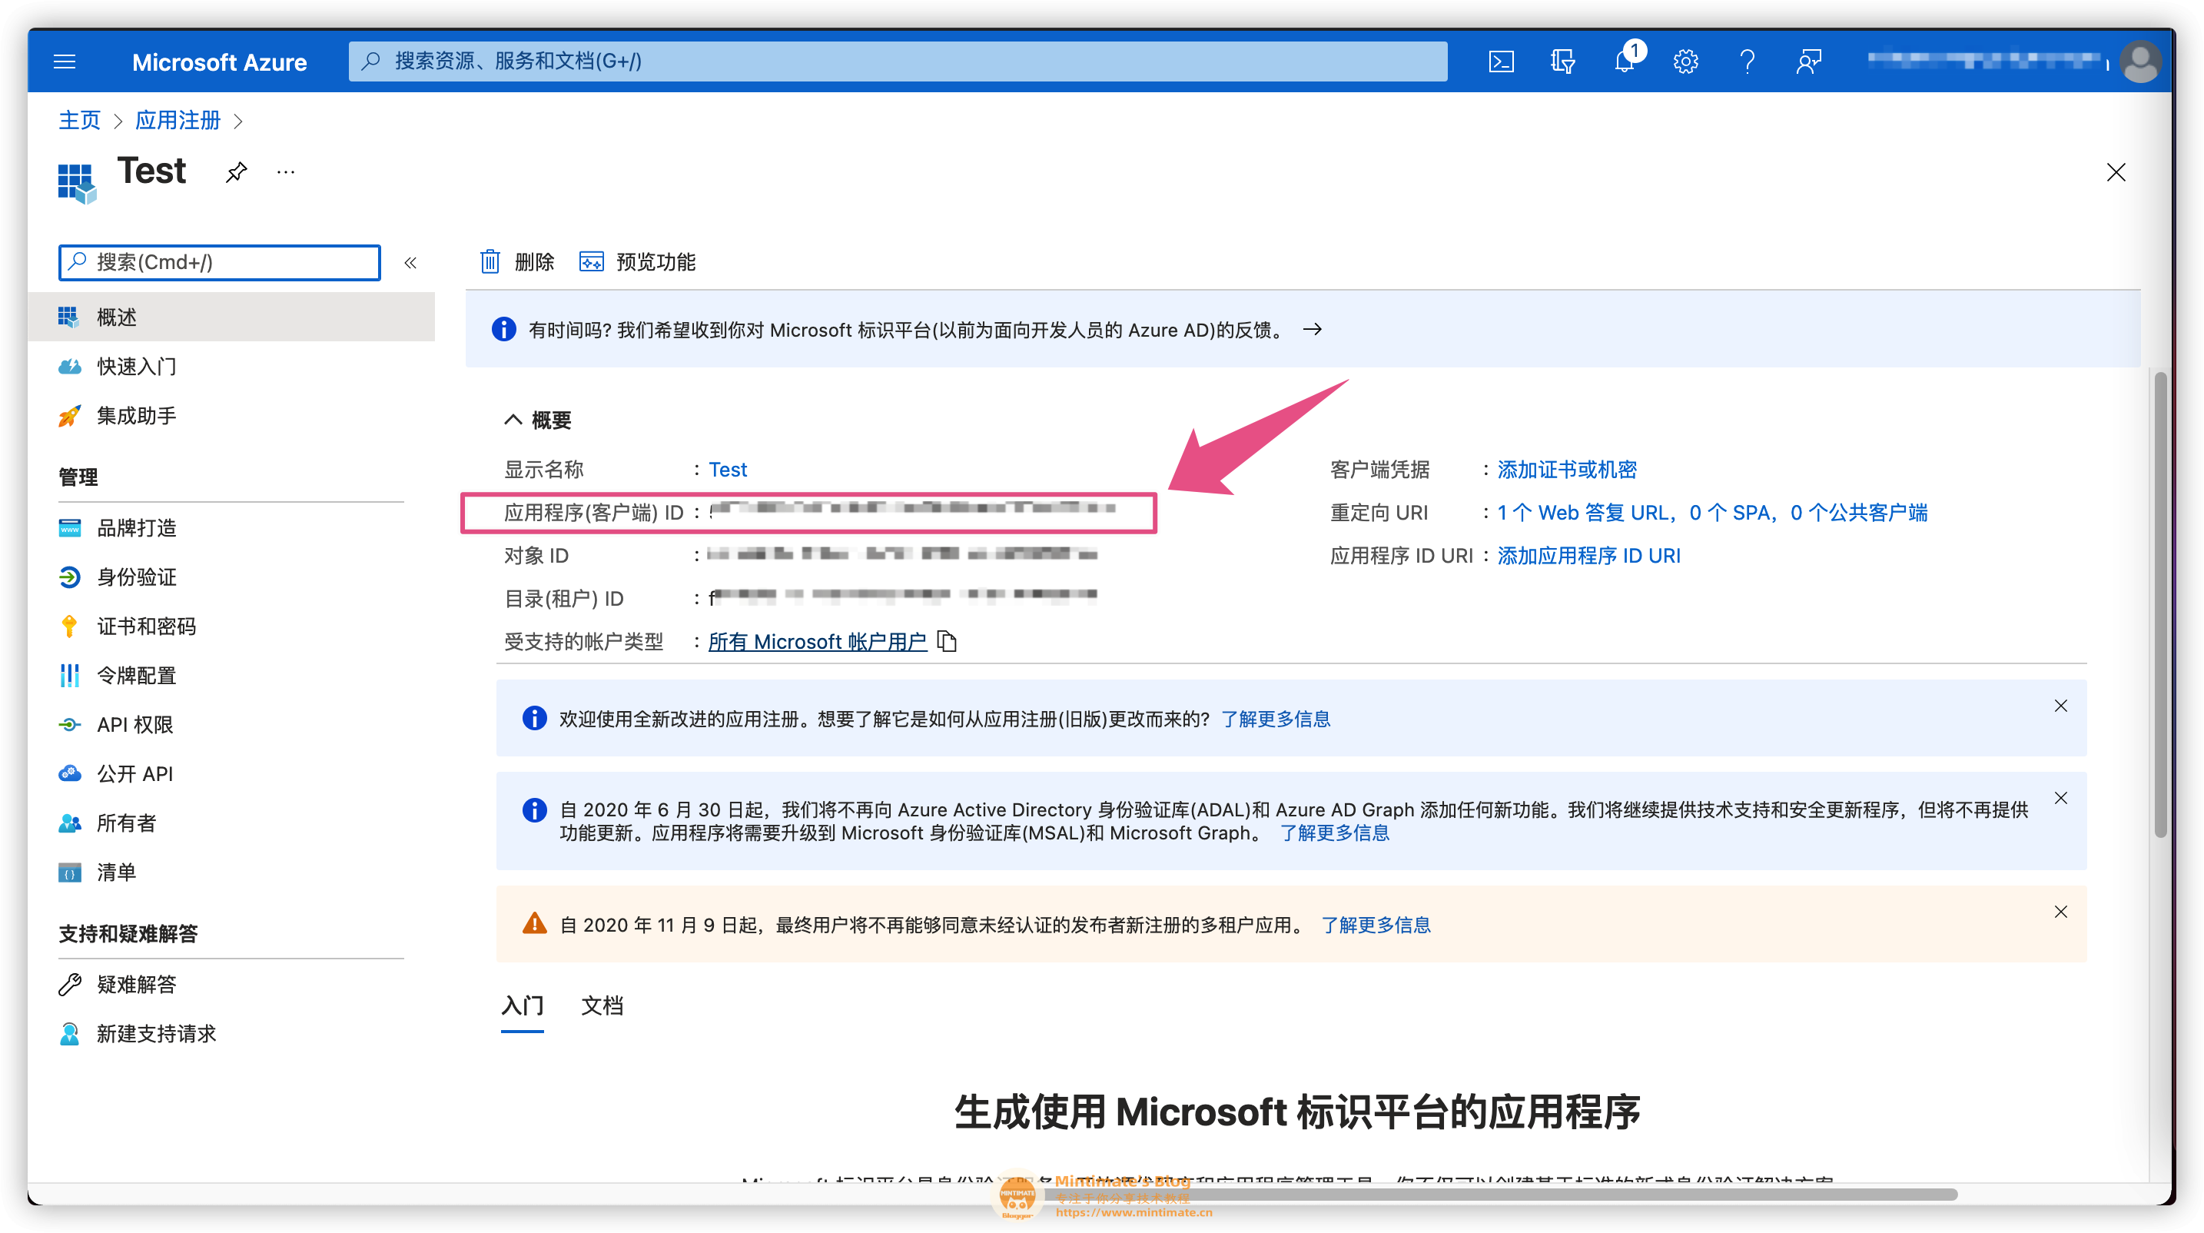Click the Test display name link

coord(728,469)
